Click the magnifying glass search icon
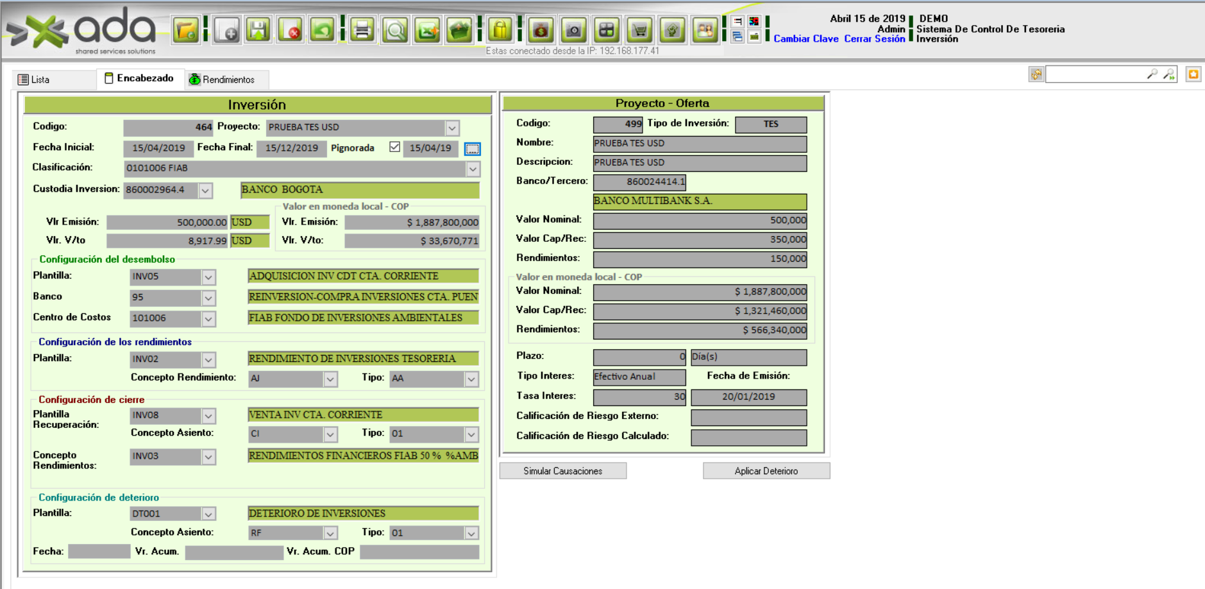This screenshot has width=1205, height=589. (x=395, y=30)
